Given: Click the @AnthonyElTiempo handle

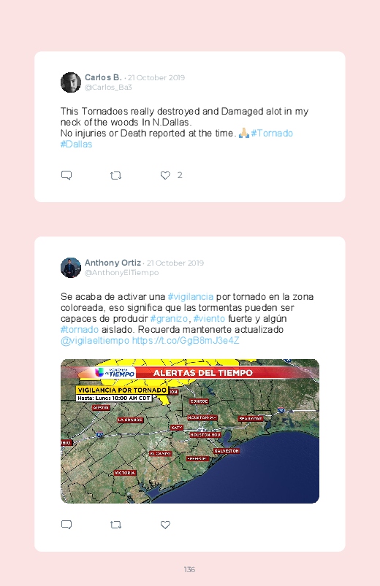Looking at the screenshot, I should 122,273.
